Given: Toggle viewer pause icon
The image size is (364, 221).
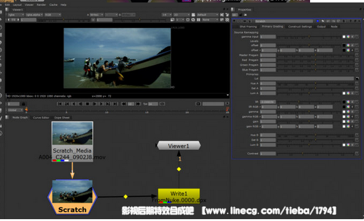Looking at the screenshot, I should pyautogui.click(x=199, y=20).
